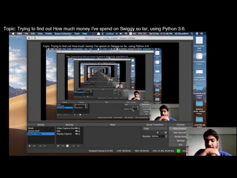Select the leisure-coding scene
This screenshot has width=237, height=178.
pos(41,134)
